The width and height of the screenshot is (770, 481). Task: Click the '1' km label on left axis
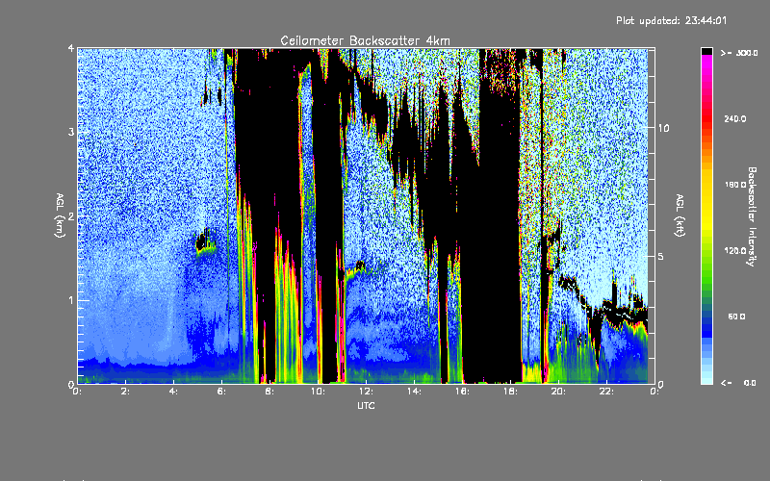click(x=71, y=300)
